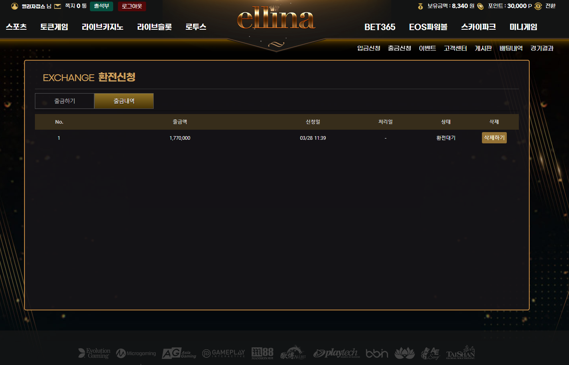Open the 스포츠 menu
The width and height of the screenshot is (569, 365).
[x=16, y=27]
